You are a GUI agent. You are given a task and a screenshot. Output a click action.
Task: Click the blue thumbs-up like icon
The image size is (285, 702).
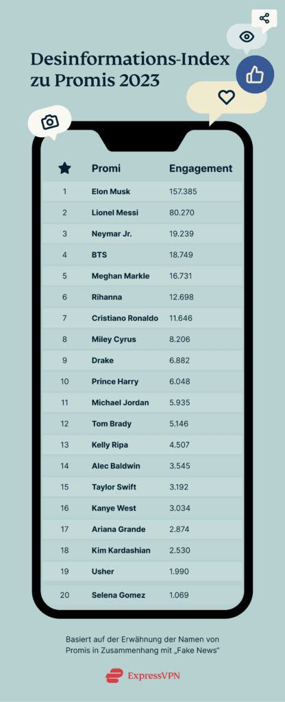[255, 75]
